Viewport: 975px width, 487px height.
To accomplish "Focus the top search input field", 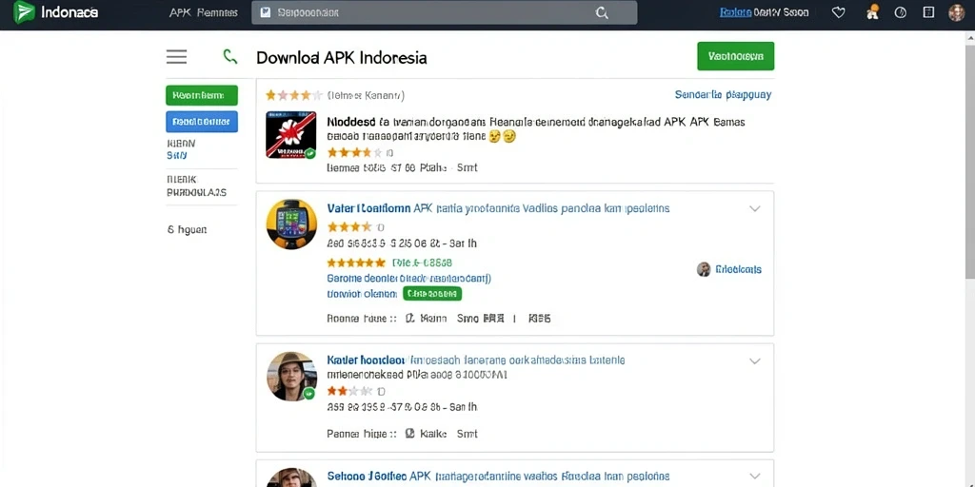I will point(444,12).
